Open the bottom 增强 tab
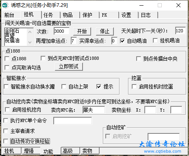The height and width of the screenshot is (156, 189). (x=31, y=151)
